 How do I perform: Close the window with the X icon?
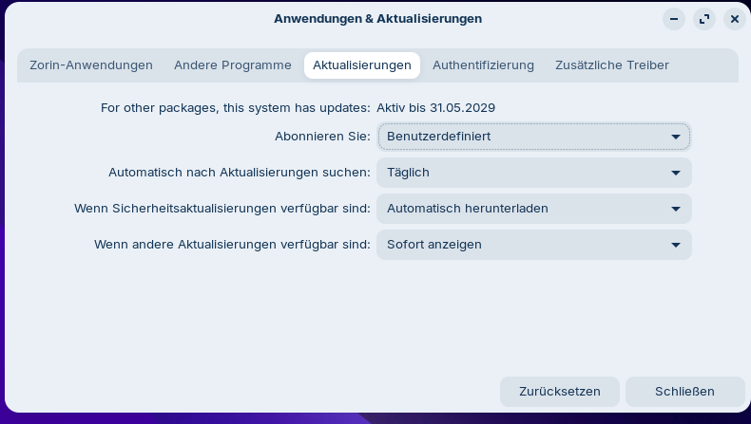click(734, 19)
